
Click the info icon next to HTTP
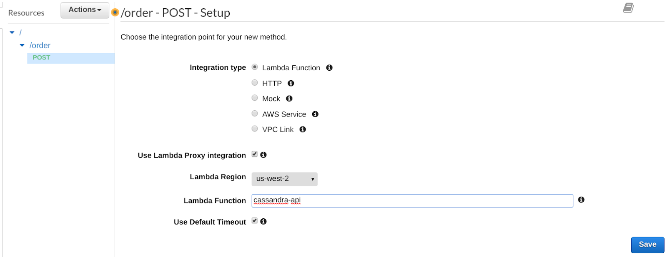291,83
